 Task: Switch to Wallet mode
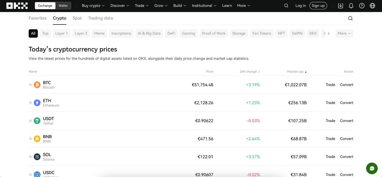63,6
